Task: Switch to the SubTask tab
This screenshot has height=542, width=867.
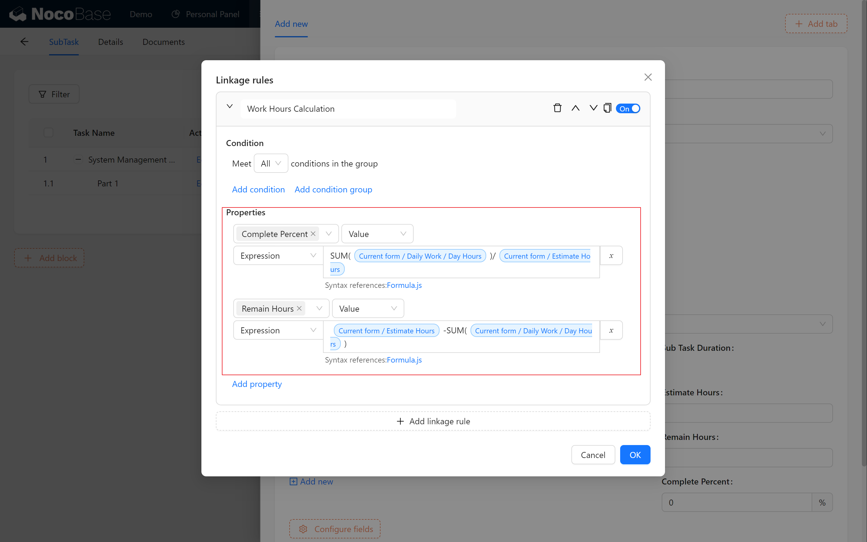Action: 64,42
